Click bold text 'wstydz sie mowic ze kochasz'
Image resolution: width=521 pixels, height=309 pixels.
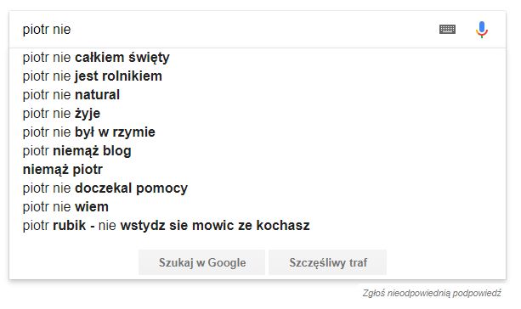click(215, 226)
